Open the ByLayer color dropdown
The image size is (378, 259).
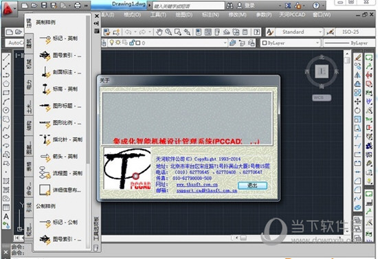coord(318,43)
